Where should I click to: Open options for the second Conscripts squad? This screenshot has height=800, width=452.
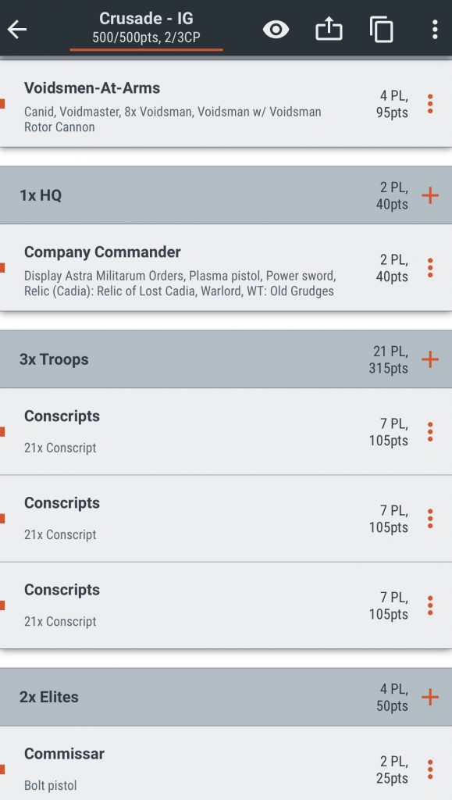coord(431,517)
